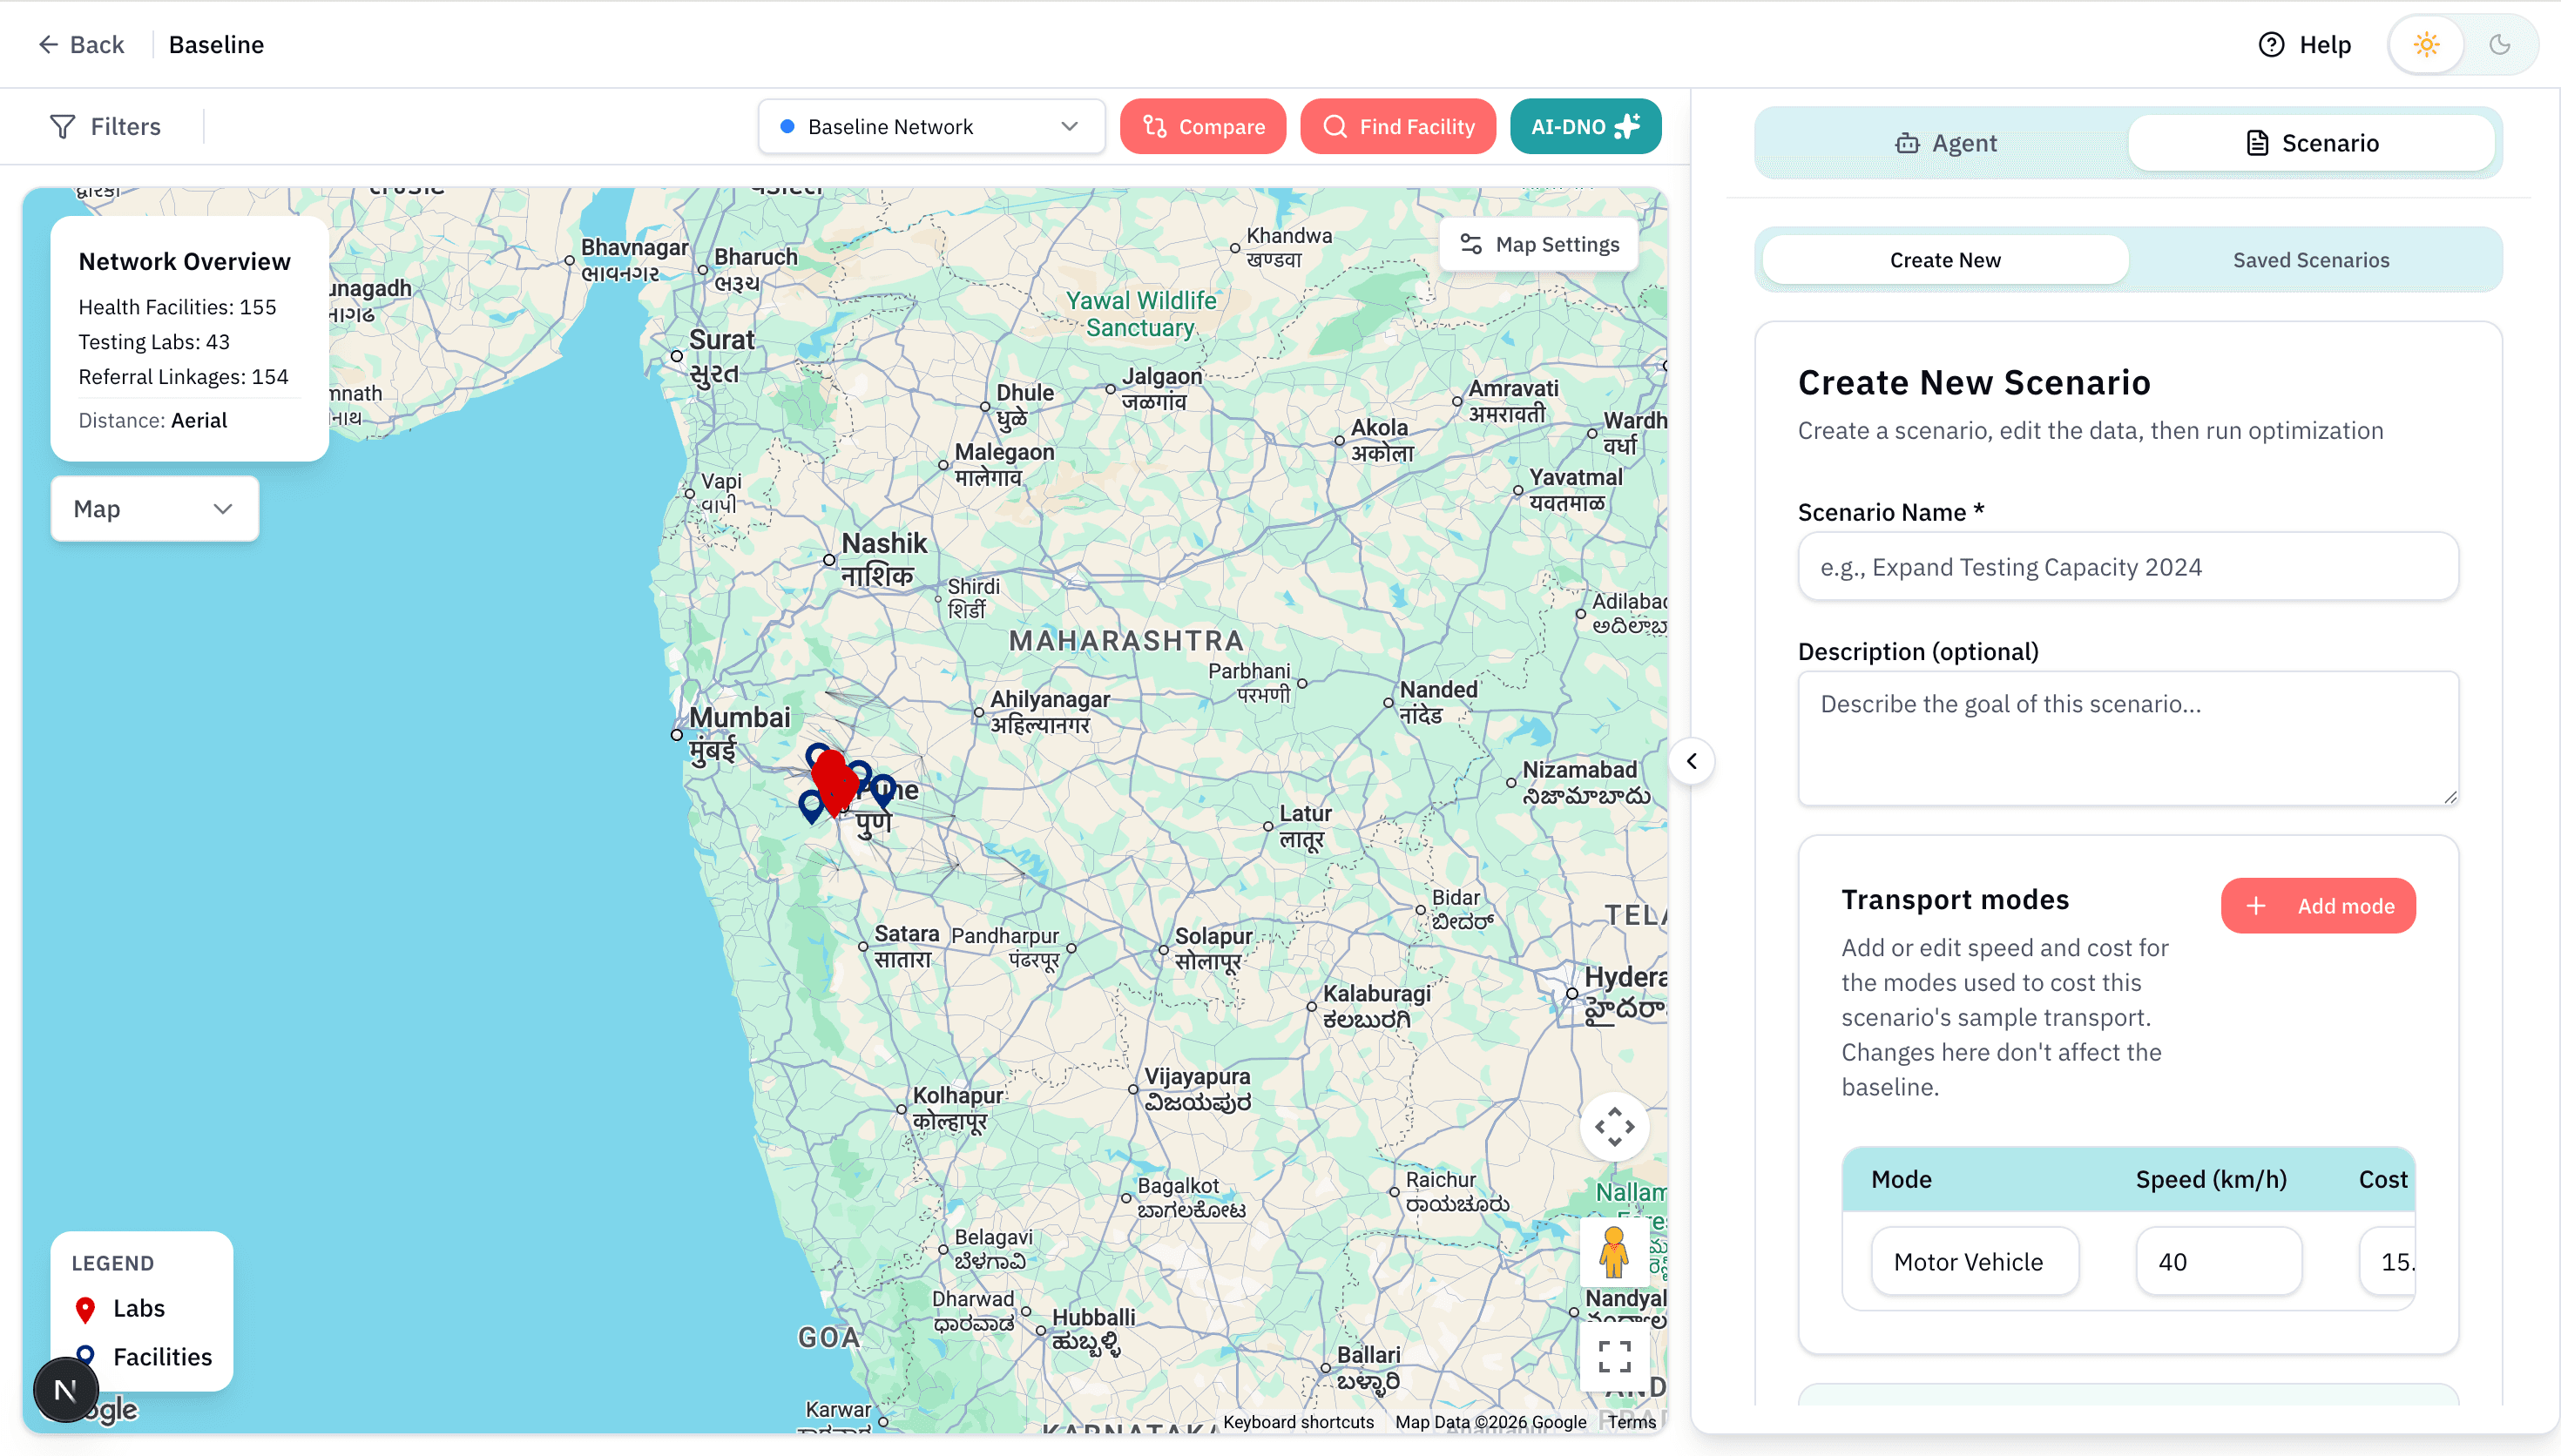Switch to dark theme moon icon
This screenshot has height=1456, width=2561.
tap(2499, 44)
